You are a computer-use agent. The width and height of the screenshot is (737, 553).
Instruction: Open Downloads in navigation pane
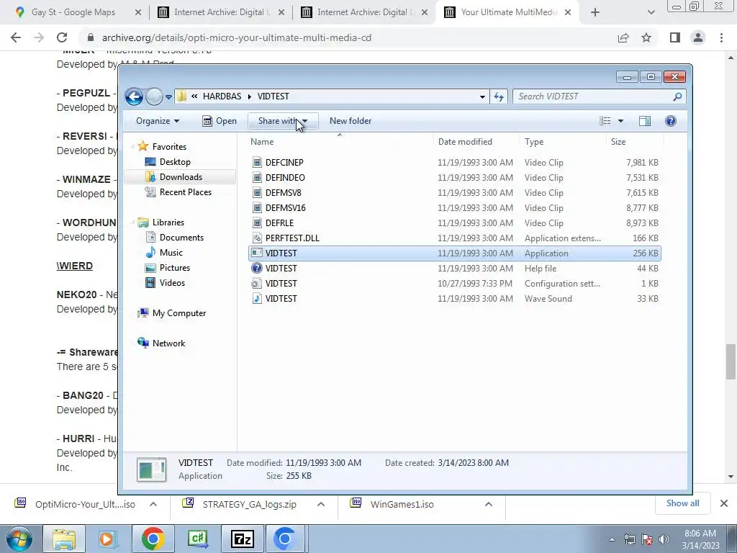click(181, 177)
